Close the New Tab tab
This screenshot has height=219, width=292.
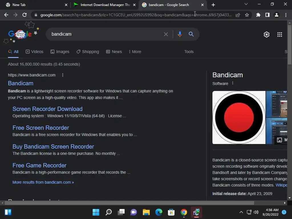(x=66, y=5)
